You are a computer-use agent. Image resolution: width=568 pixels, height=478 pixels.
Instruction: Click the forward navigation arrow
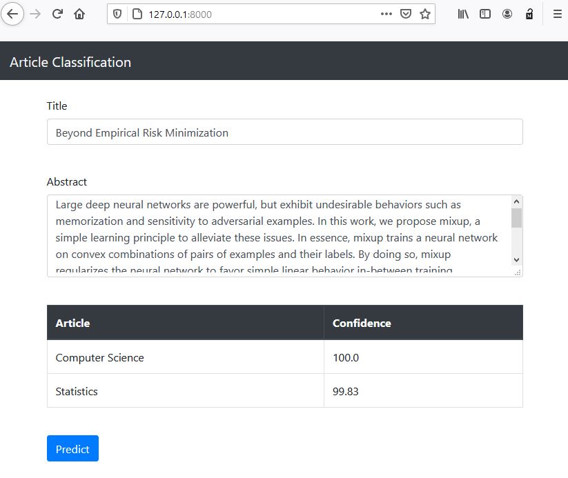[34, 13]
